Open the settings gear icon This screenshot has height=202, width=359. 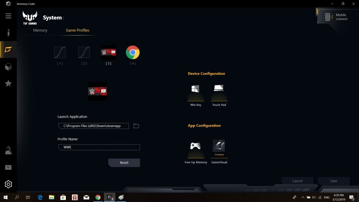tap(8, 184)
